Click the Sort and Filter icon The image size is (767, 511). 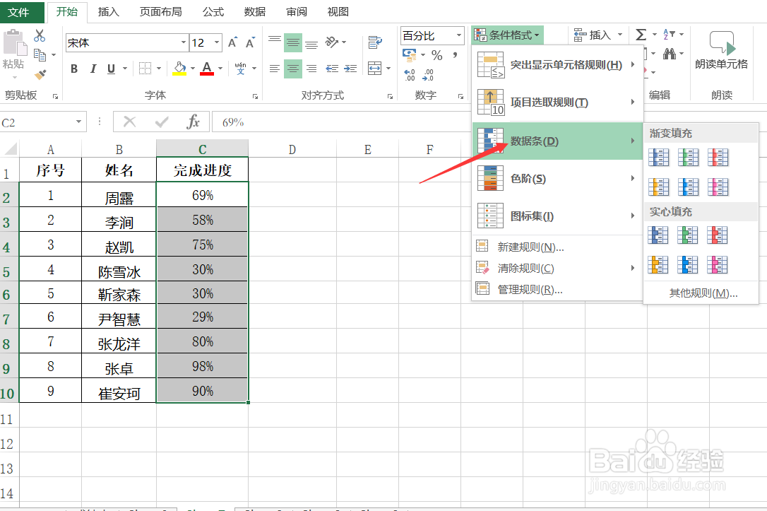[669, 34]
